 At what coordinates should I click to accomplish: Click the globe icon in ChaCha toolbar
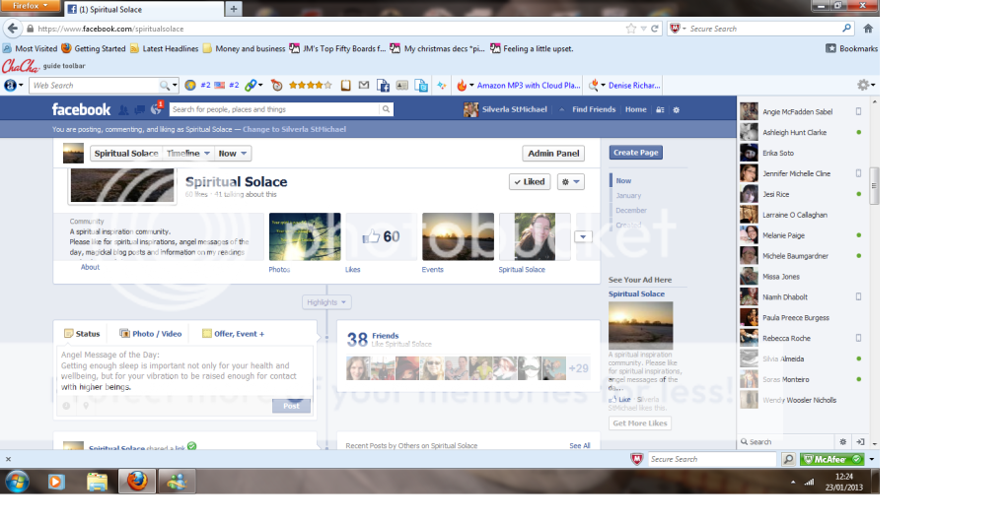(x=190, y=85)
